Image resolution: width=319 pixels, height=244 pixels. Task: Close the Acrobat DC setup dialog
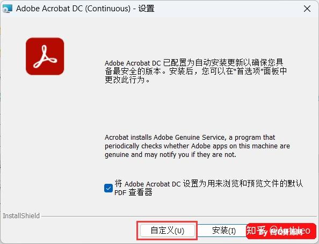point(307,9)
